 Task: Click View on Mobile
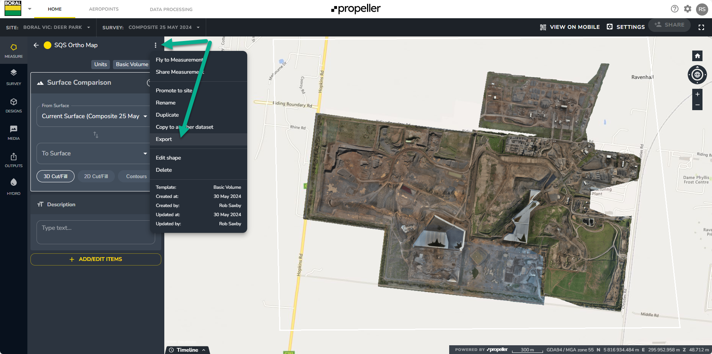[x=570, y=27]
